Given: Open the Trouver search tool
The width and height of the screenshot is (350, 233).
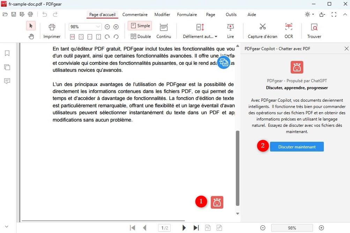Looking at the screenshot, I should [x=314, y=31].
